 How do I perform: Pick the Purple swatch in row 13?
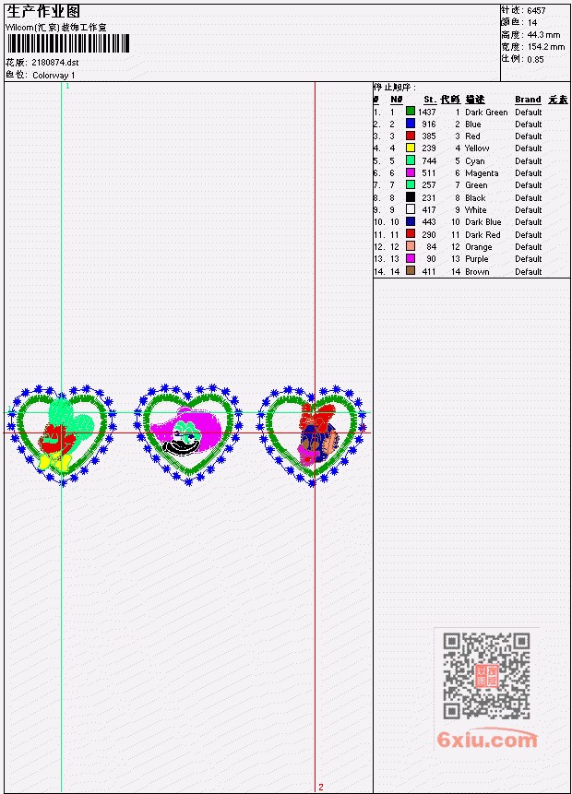(x=411, y=259)
